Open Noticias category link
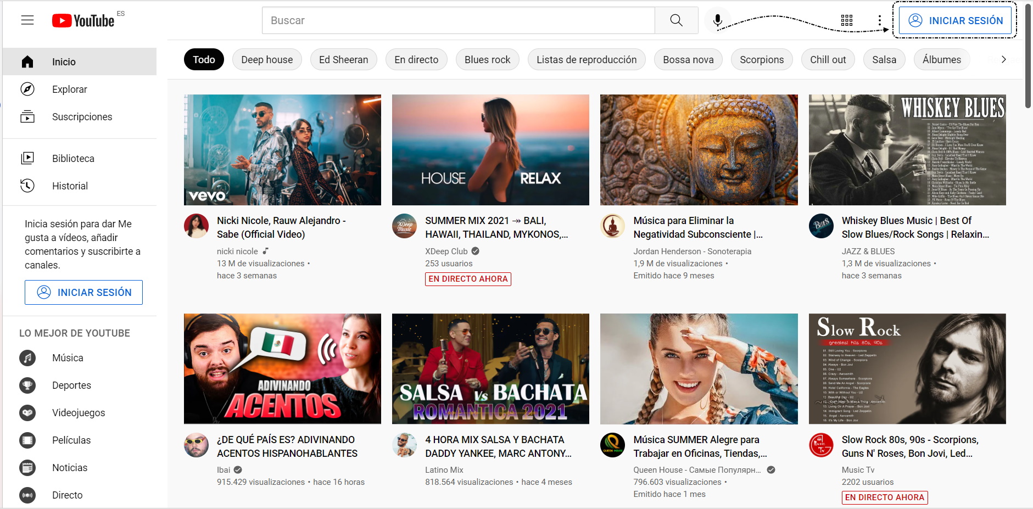Image resolution: width=1033 pixels, height=509 pixels. (x=80, y=468)
